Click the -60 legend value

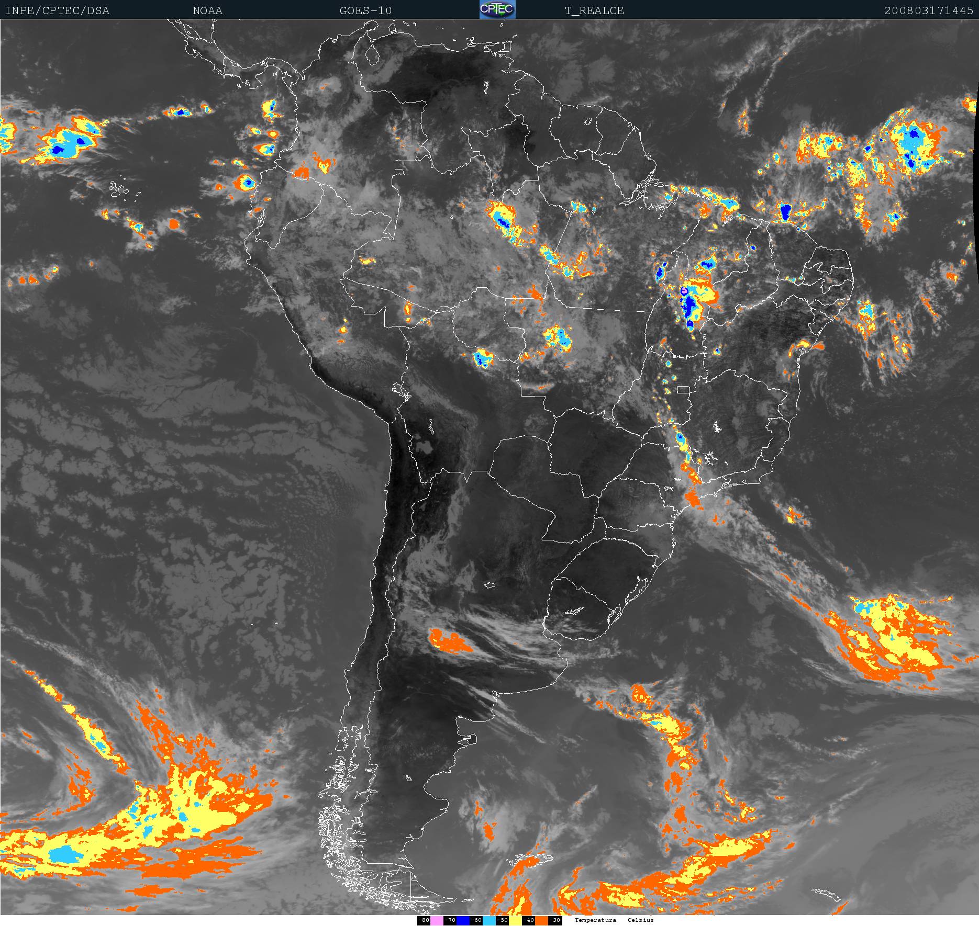[476, 920]
